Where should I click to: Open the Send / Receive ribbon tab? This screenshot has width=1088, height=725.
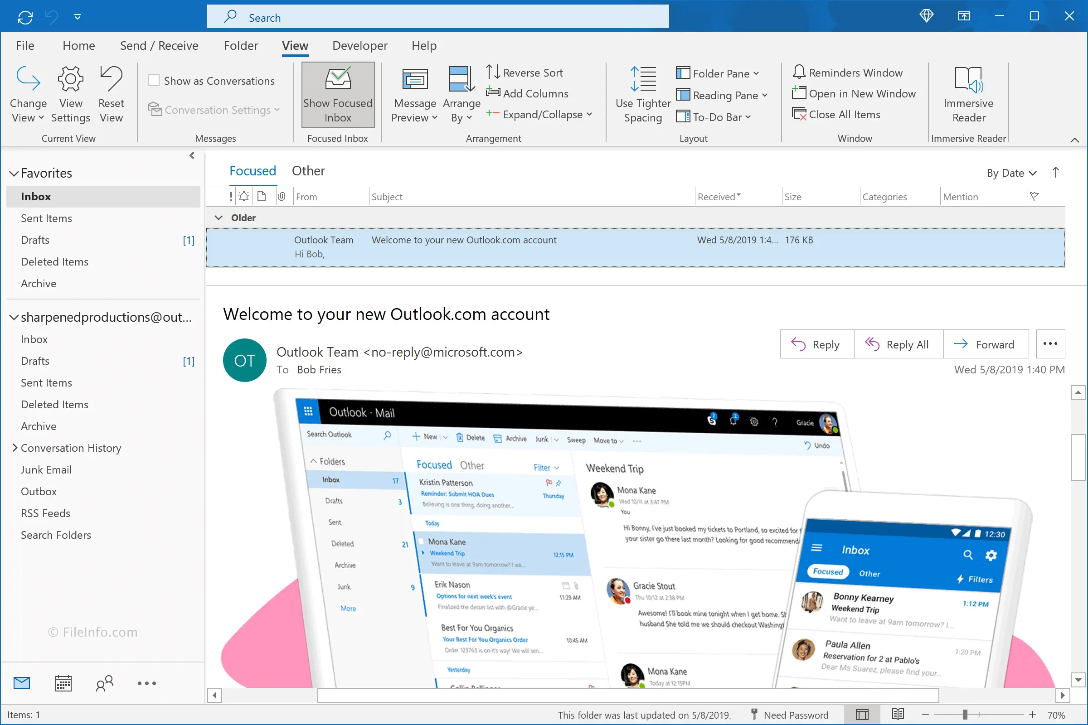coord(159,46)
